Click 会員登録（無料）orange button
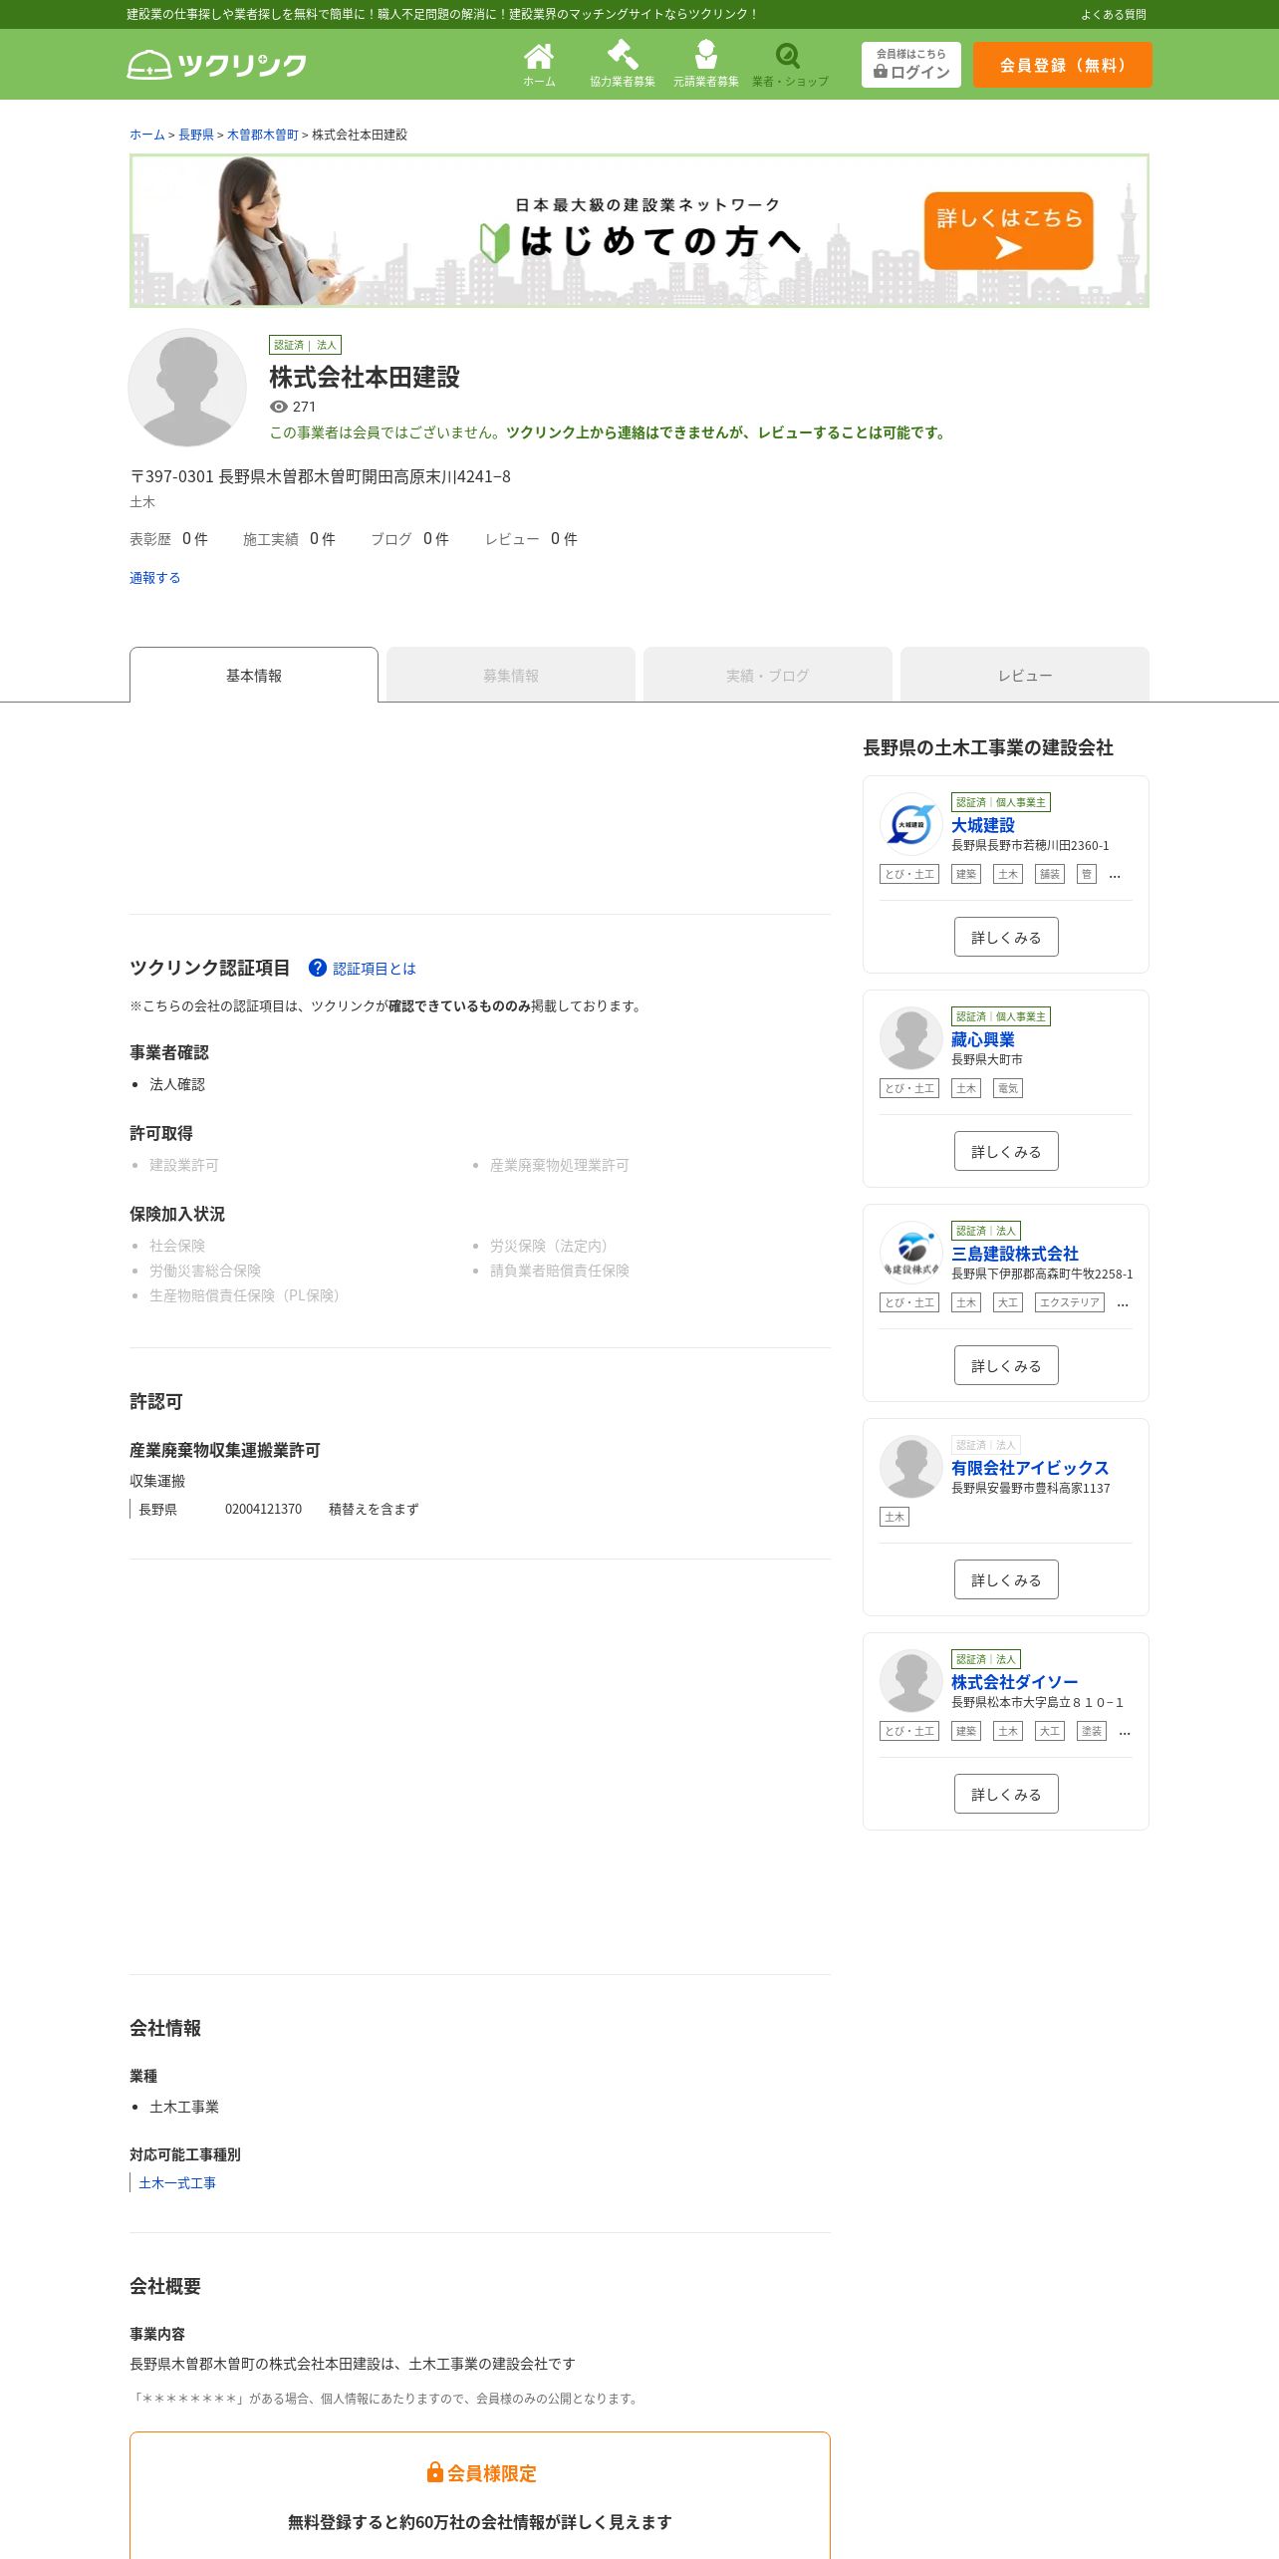The height and width of the screenshot is (2559, 1279). [1063, 65]
